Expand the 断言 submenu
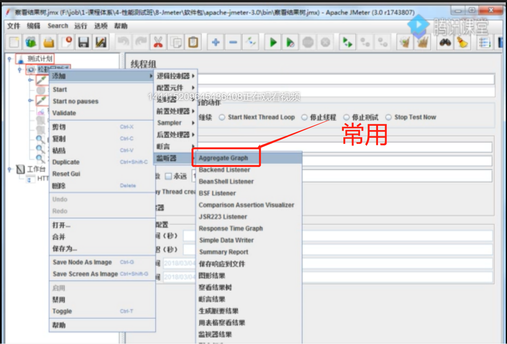This screenshot has width=507, height=344. pyautogui.click(x=175, y=147)
